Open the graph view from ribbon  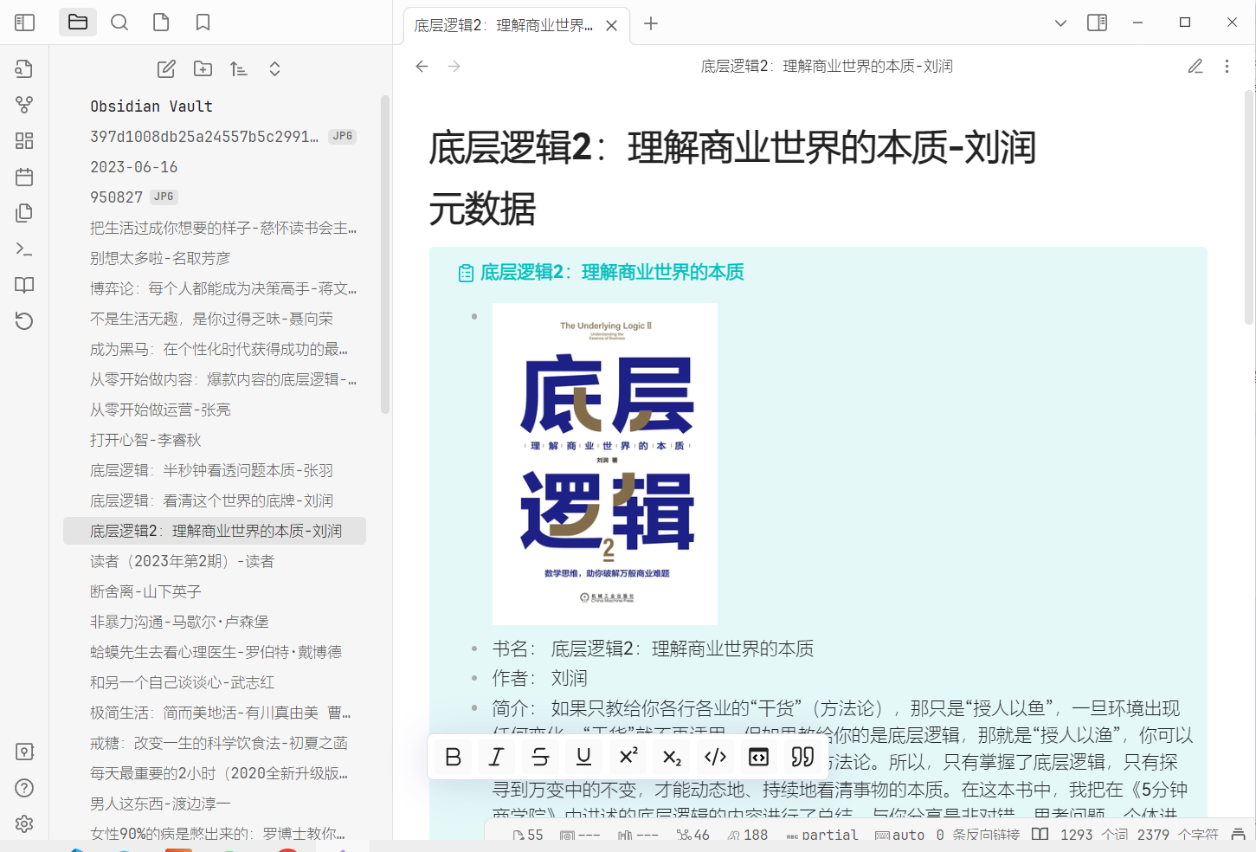click(24, 105)
